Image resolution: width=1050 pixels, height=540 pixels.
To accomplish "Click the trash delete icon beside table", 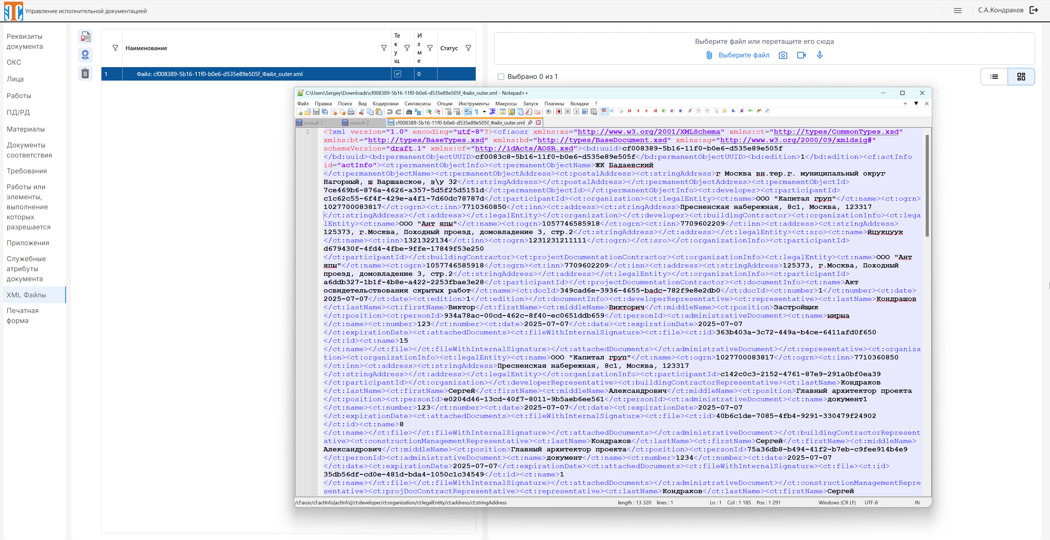I will 85,73.
